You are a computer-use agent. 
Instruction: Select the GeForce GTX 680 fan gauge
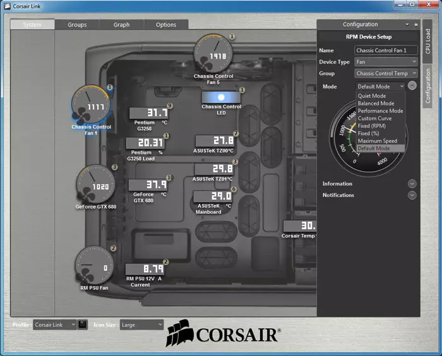pos(96,184)
